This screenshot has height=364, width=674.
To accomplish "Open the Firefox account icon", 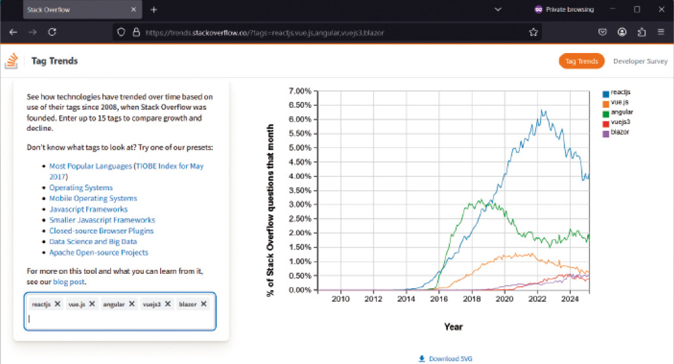I will coord(622,32).
